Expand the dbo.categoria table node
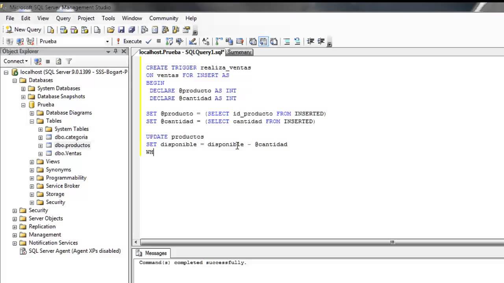 pyautogui.click(x=41, y=137)
